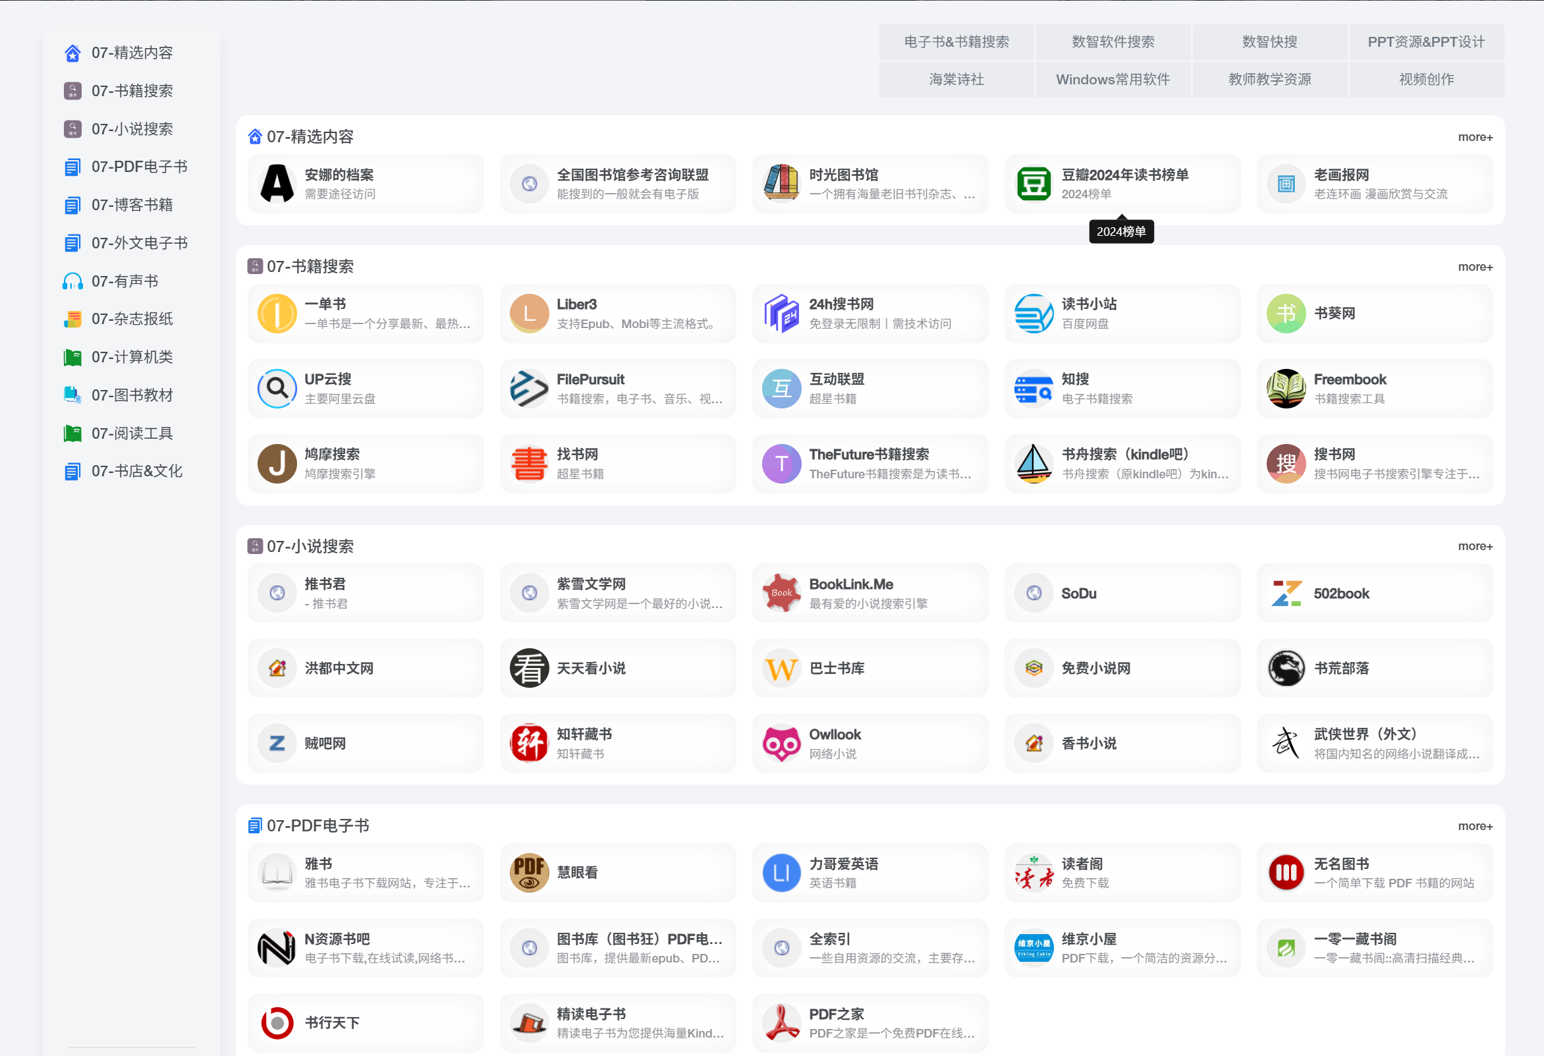Open 07-博客书籍 in the sidebar

[x=132, y=205]
